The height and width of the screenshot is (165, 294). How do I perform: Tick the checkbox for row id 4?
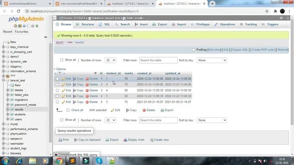point(57,96)
